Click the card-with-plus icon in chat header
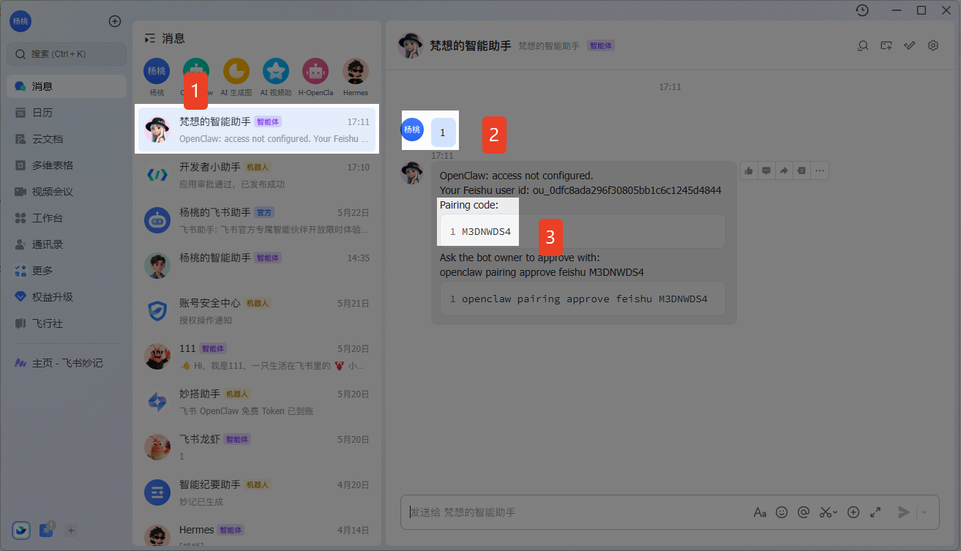This screenshot has width=961, height=551. [x=886, y=45]
